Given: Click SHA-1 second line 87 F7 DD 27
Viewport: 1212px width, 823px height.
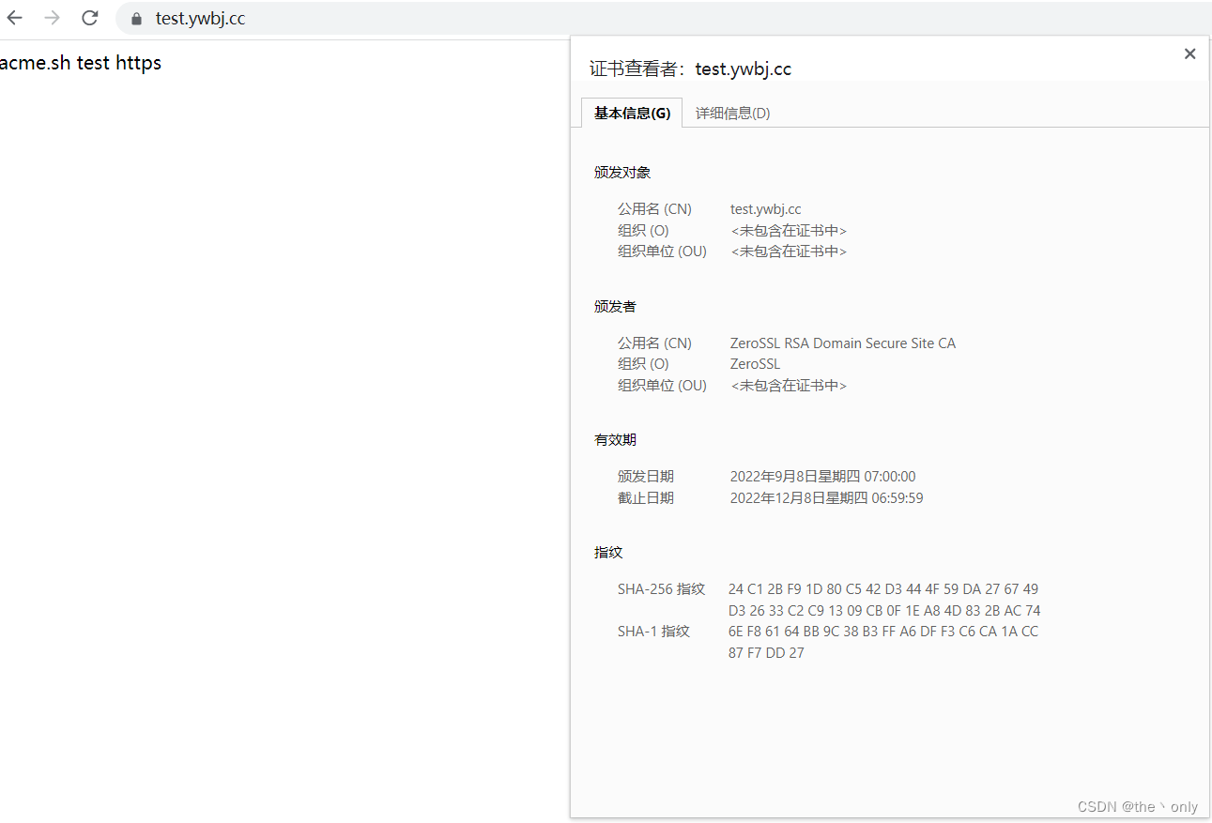Looking at the screenshot, I should (766, 653).
